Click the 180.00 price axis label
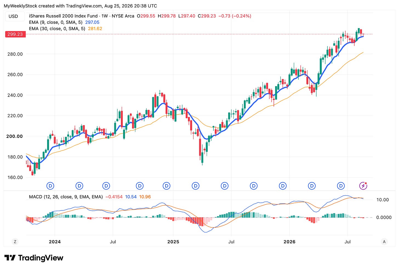 tap(15, 157)
